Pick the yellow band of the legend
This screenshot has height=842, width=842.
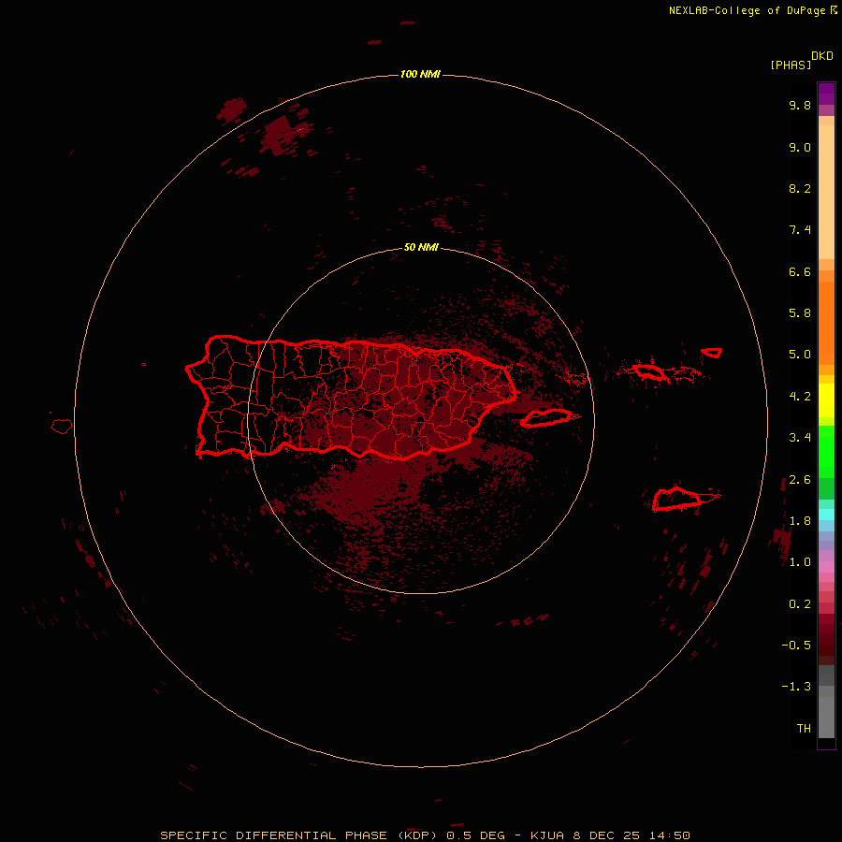pyautogui.click(x=826, y=400)
